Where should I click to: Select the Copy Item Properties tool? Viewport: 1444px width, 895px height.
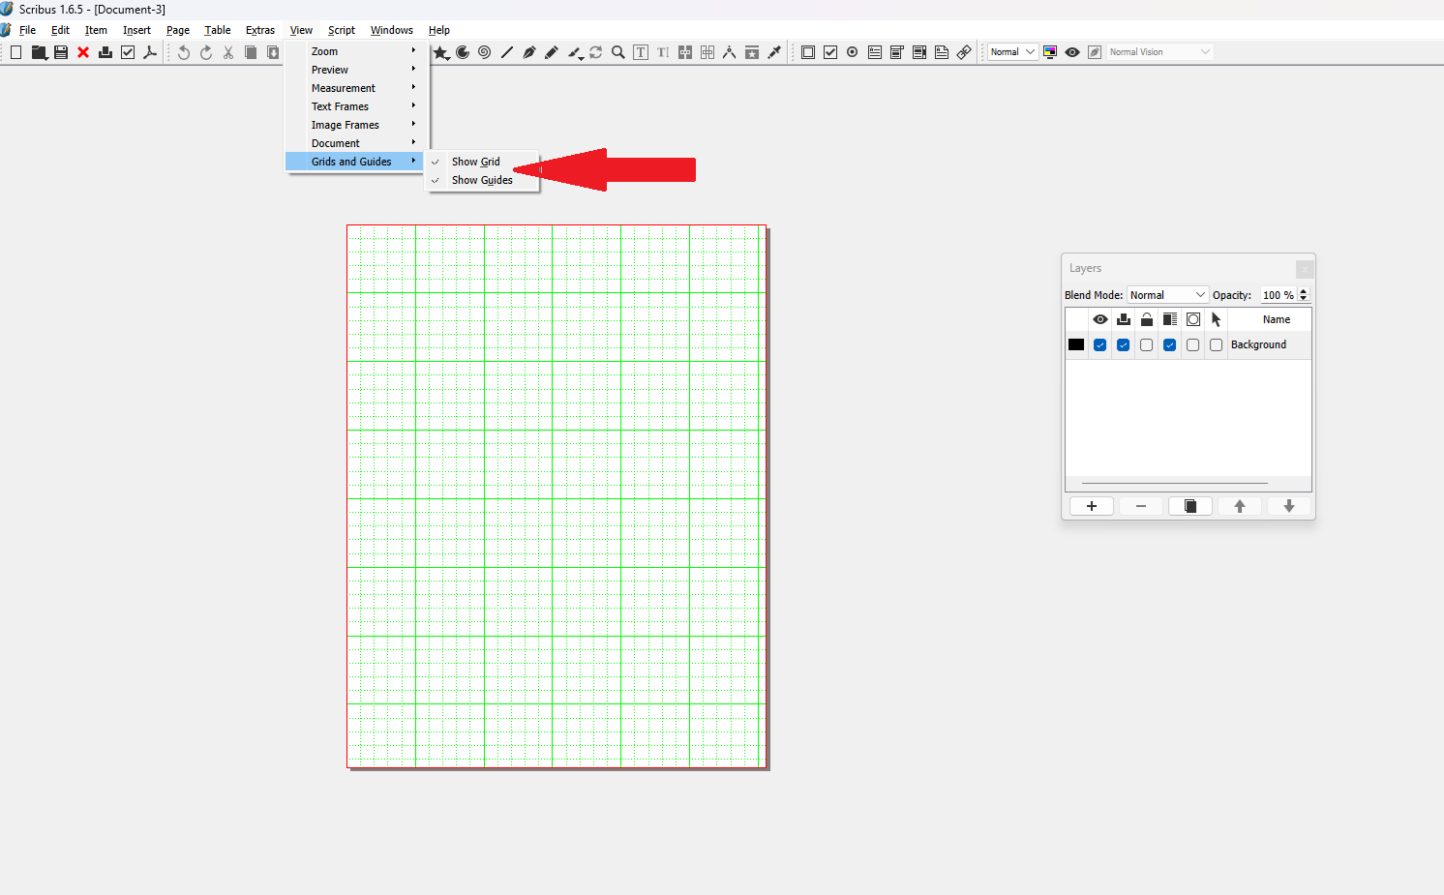[x=752, y=52]
